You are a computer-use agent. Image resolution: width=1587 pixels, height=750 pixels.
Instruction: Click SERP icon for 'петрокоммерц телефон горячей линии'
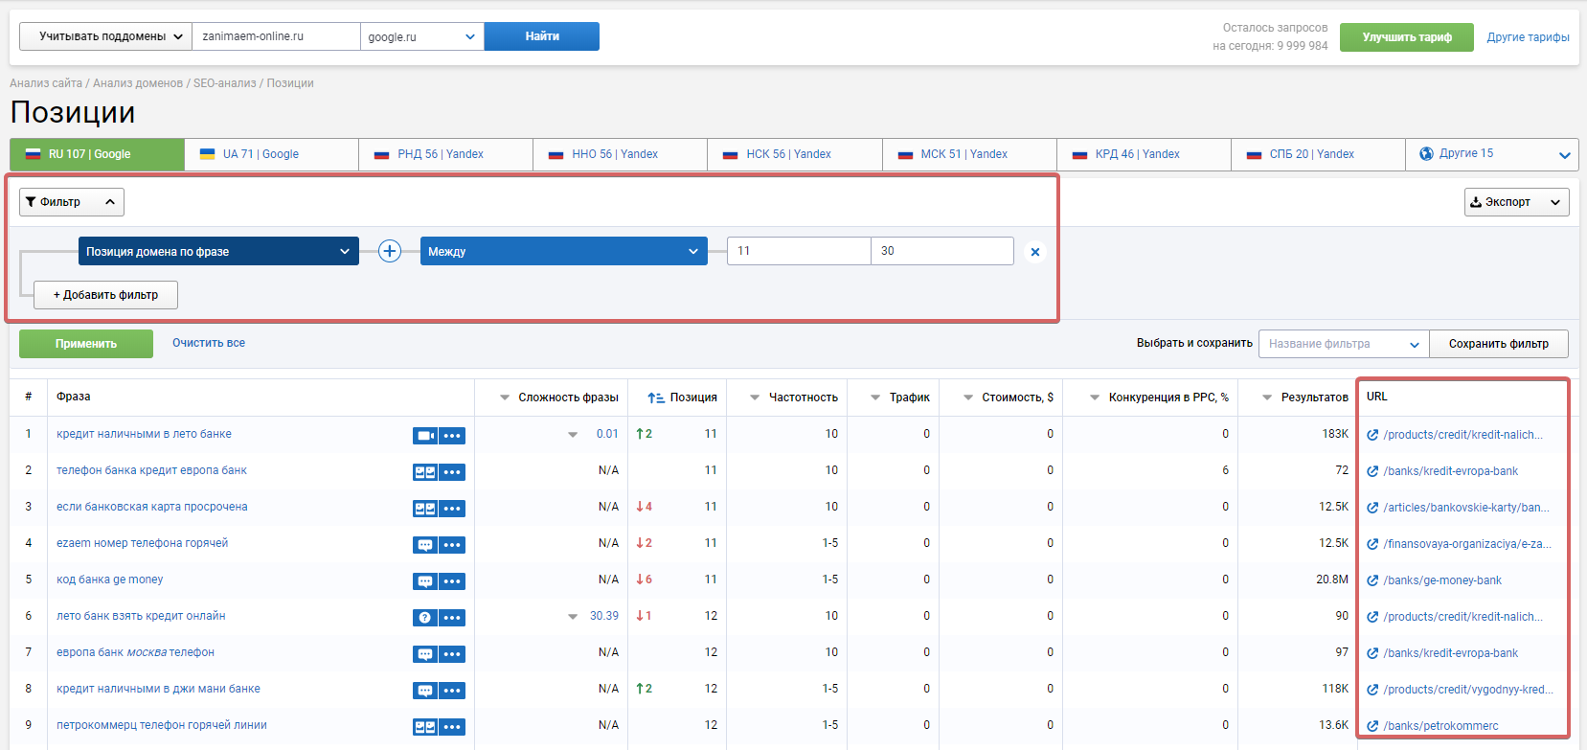click(425, 727)
